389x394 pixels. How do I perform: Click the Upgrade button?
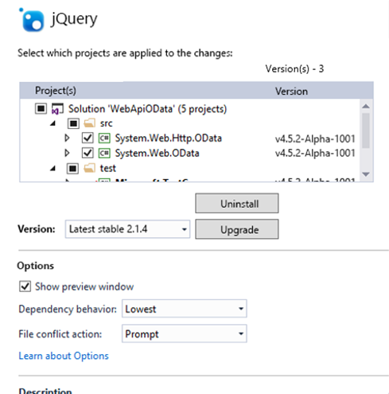click(237, 229)
